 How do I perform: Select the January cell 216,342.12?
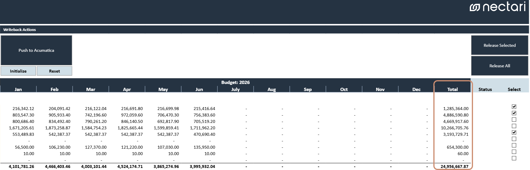pyautogui.click(x=23, y=109)
